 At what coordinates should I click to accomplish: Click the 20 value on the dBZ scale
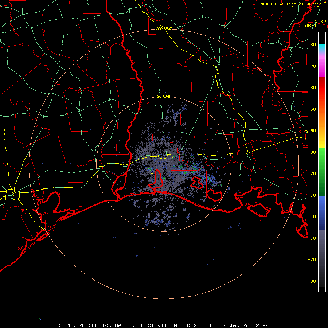[x=313, y=174]
